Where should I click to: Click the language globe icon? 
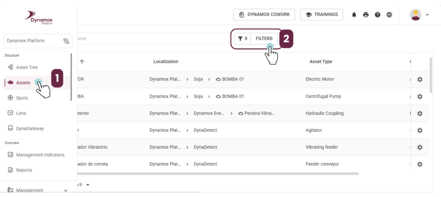pyautogui.click(x=389, y=15)
